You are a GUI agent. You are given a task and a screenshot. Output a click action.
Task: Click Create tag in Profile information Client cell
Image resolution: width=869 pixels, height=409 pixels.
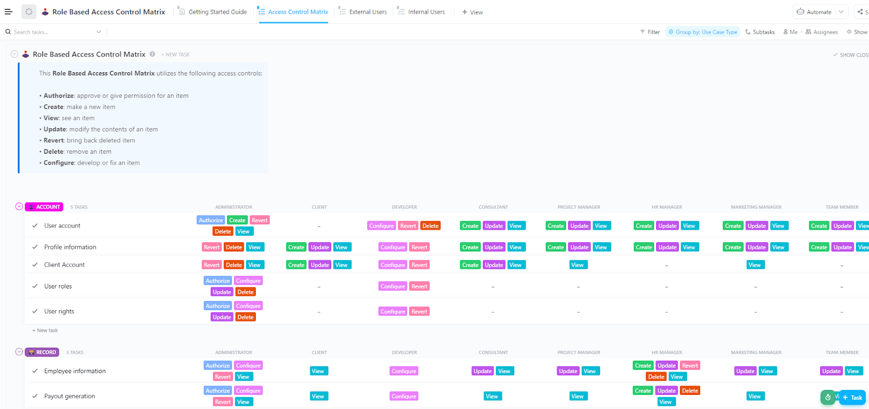click(296, 247)
